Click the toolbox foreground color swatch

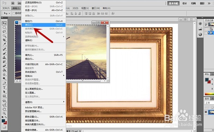click(3, 121)
